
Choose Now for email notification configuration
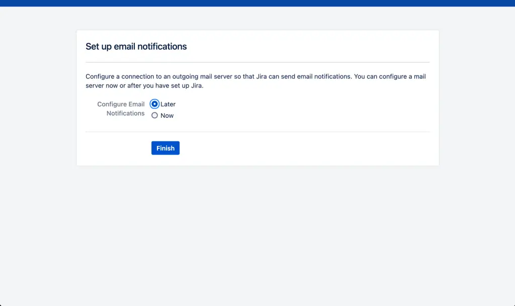(x=155, y=115)
